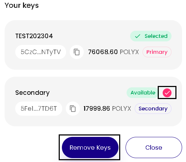186x162 pixels.
Task: Click the Remove Keys button
Action: 90,147
